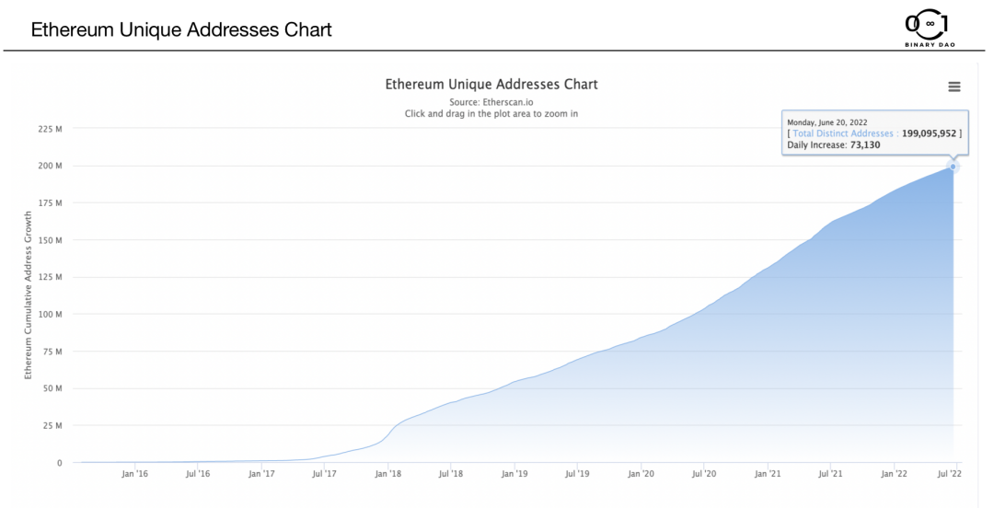Click the Jul '22 x-axis label
994x531 pixels.
[x=949, y=474]
